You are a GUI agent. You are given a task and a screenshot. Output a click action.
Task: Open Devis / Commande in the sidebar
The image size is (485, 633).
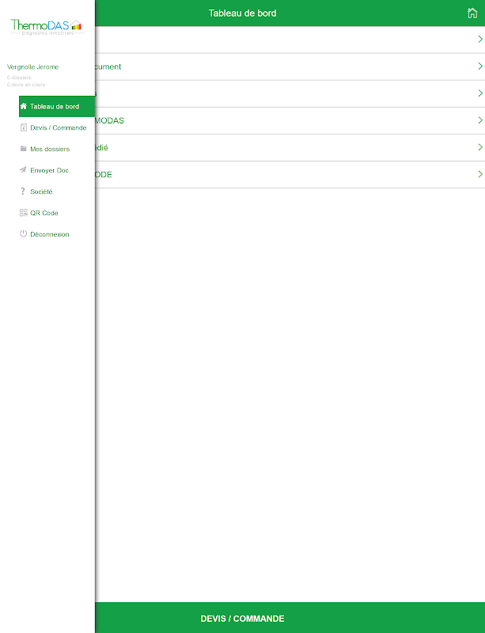click(x=57, y=128)
